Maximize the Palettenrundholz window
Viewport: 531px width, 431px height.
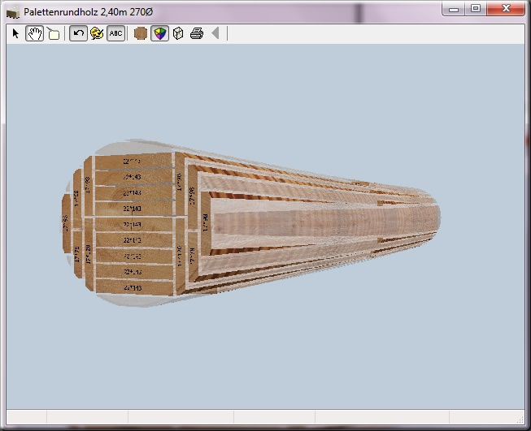(x=476, y=8)
